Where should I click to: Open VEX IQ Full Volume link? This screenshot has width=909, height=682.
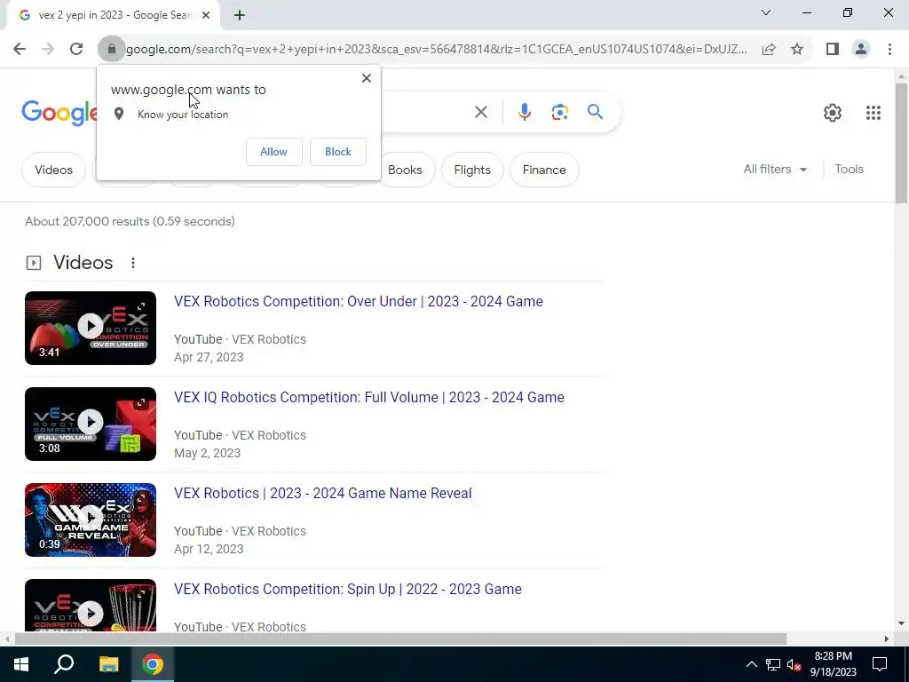point(368,397)
